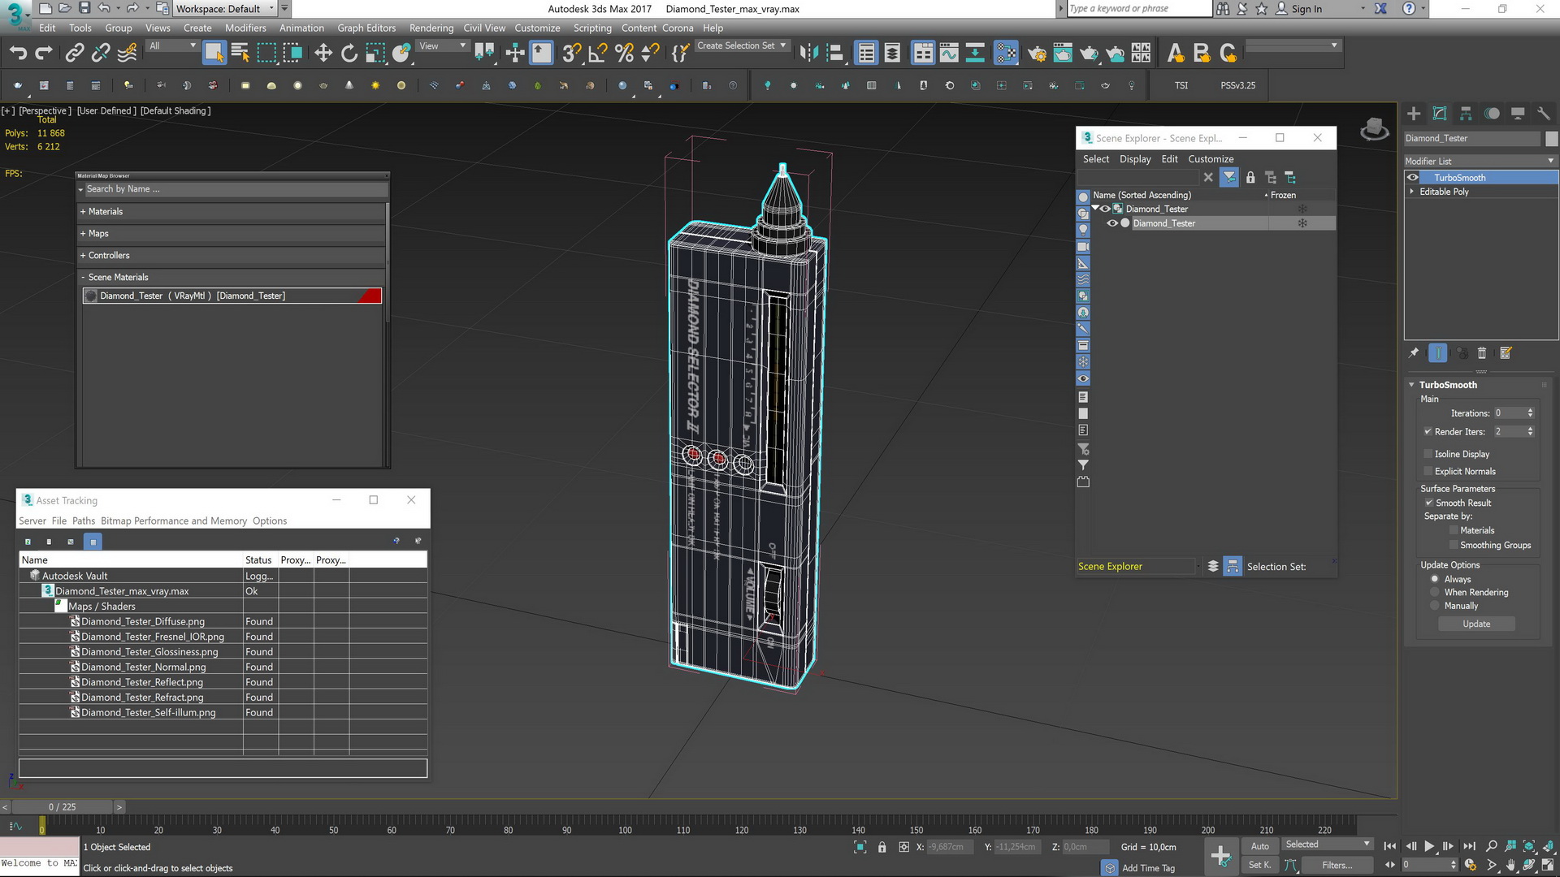Click Scene Explorer lock selection icon
This screenshot has height=877, width=1560.
point(1250,177)
